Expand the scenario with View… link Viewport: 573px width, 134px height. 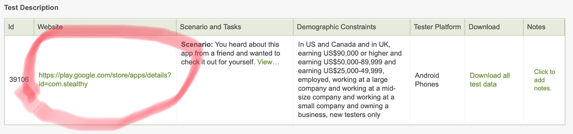[x=268, y=62]
